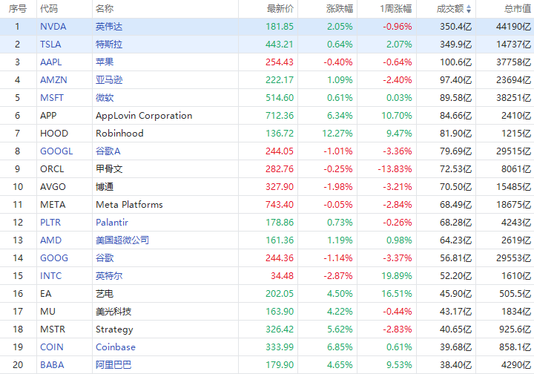The height and width of the screenshot is (374, 534).
Task: Click the 序号 column header
Action: point(17,8)
